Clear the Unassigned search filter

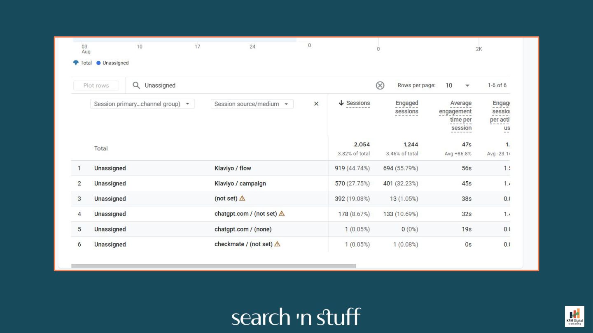(380, 86)
